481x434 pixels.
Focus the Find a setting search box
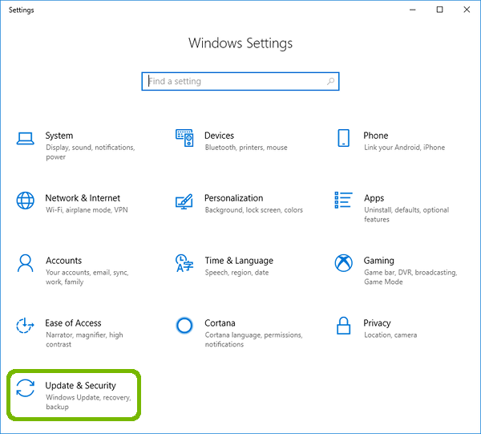(240, 81)
